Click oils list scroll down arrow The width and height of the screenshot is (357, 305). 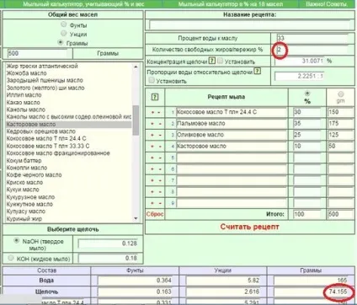(136, 218)
